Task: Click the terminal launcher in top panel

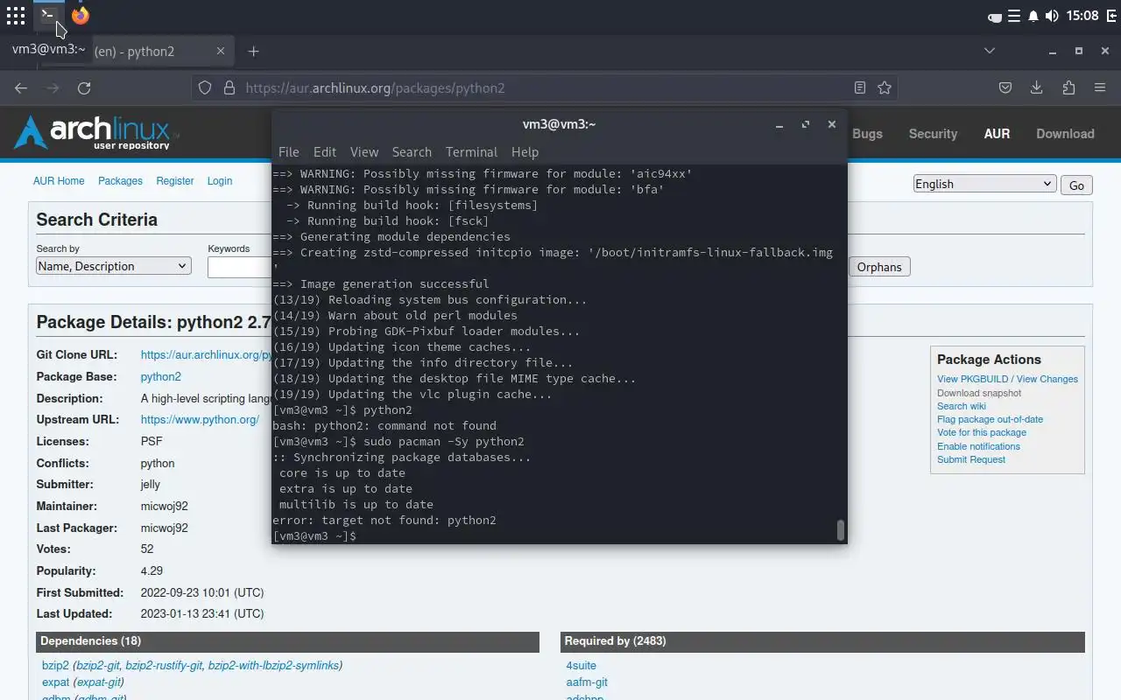Action: (48, 15)
